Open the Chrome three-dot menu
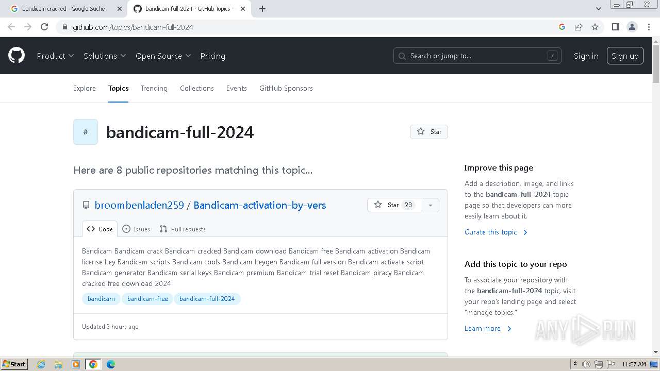The width and height of the screenshot is (660, 371). point(649,27)
